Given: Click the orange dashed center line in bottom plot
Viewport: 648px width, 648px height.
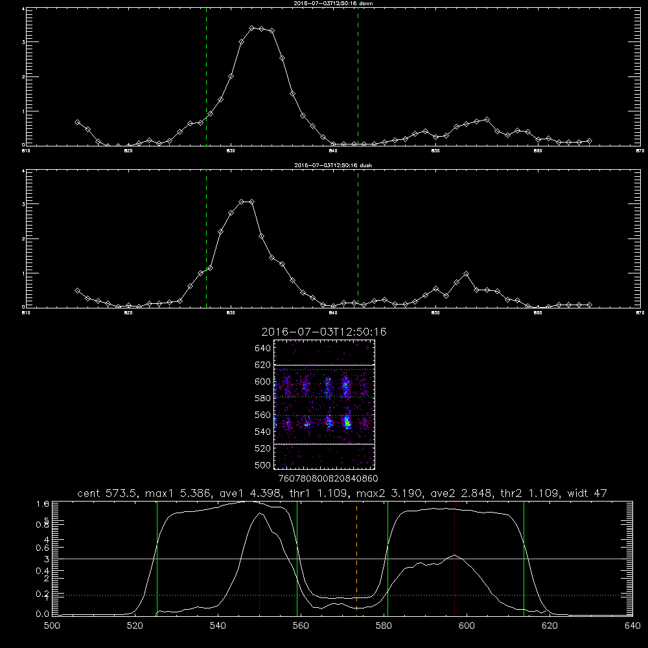Looking at the screenshot, I should coord(356,558).
